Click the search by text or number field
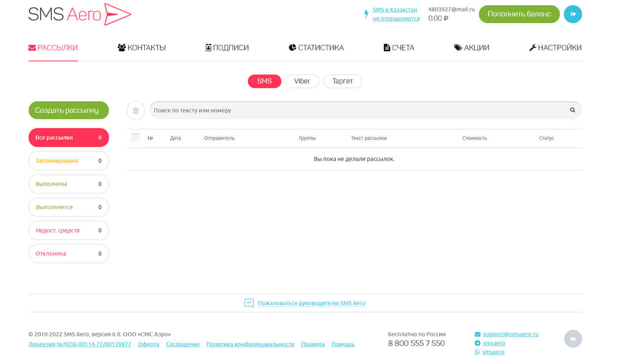 point(356,111)
